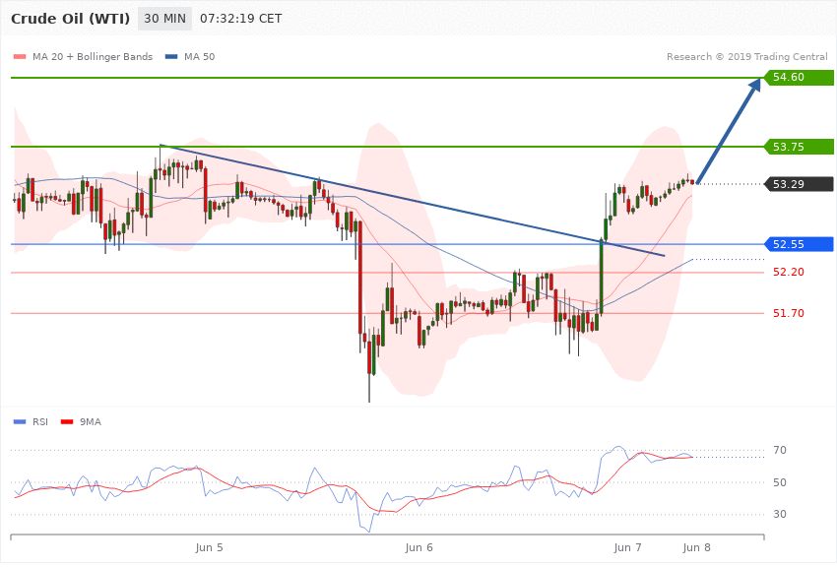The height and width of the screenshot is (567, 837).
Task: Click the MA 20 + Bollinger Bands legend label
Action: [93, 56]
